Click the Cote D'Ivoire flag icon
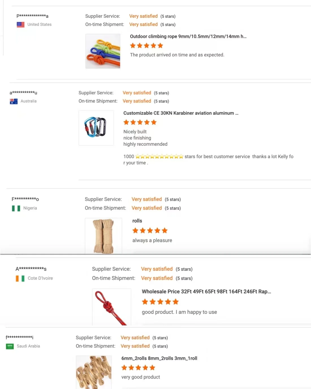The width and height of the screenshot is (311, 389). tap(20, 278)
